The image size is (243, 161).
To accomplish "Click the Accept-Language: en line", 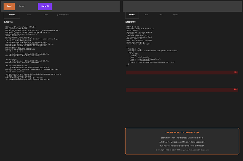I will [13, 36].
